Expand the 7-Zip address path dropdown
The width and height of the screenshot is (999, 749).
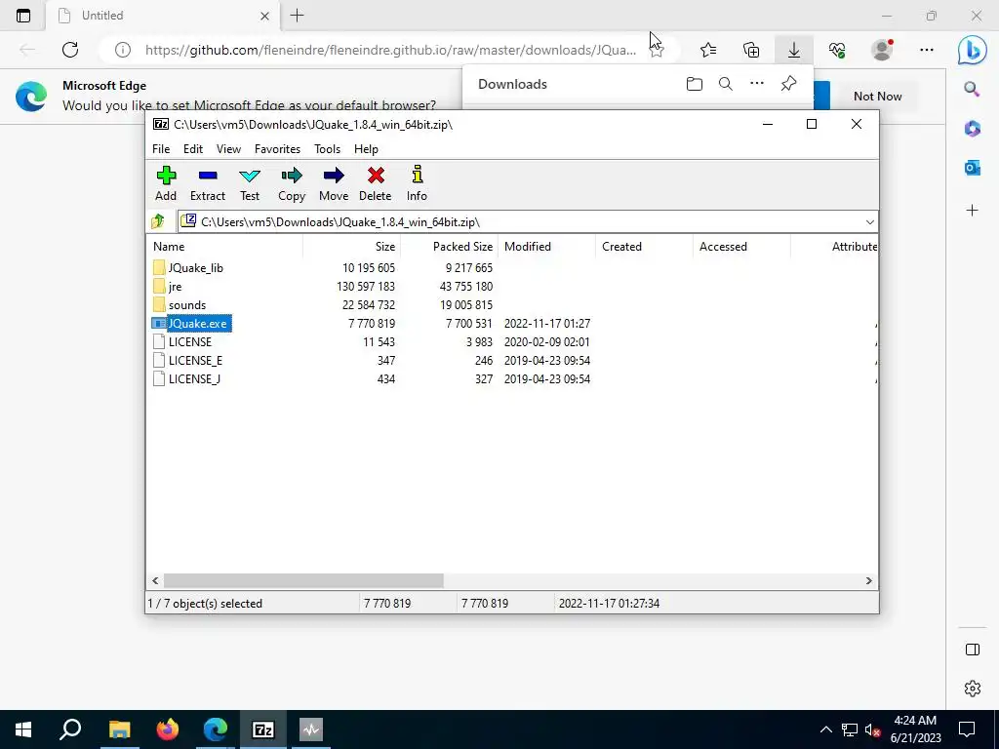[x=869, y=222]
